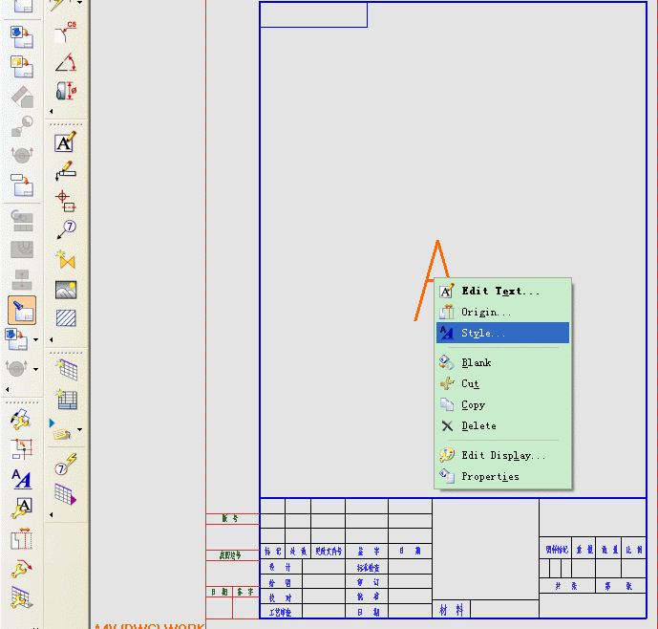Open dropdown arrow beside grey rotate disc icon
The height and width of the screenshot is (629, 658).
tap(35, 369)
